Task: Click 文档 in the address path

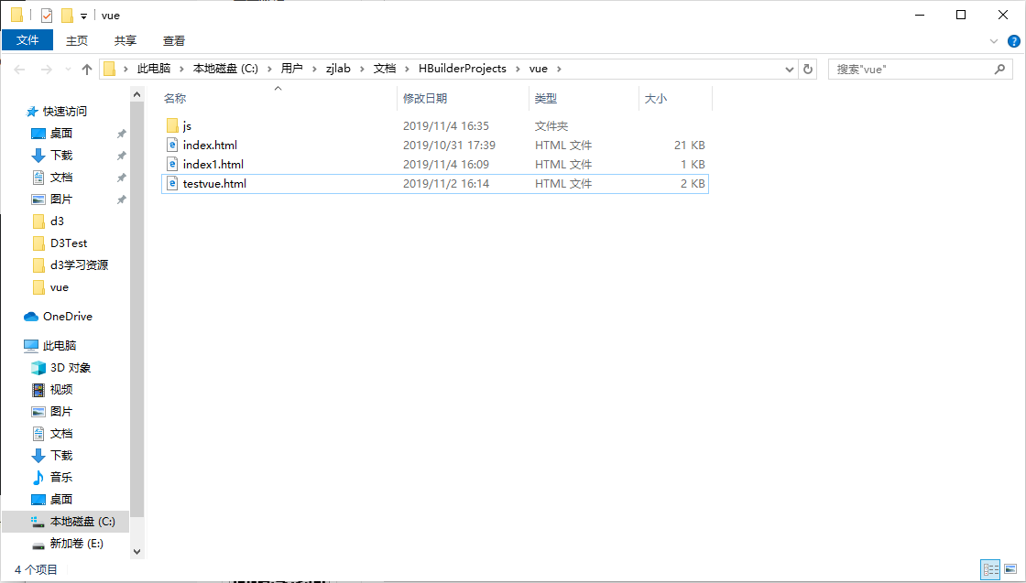Action: [x=385, y=69]
